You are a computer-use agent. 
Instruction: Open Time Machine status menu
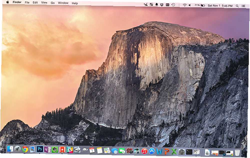[173, 5]
